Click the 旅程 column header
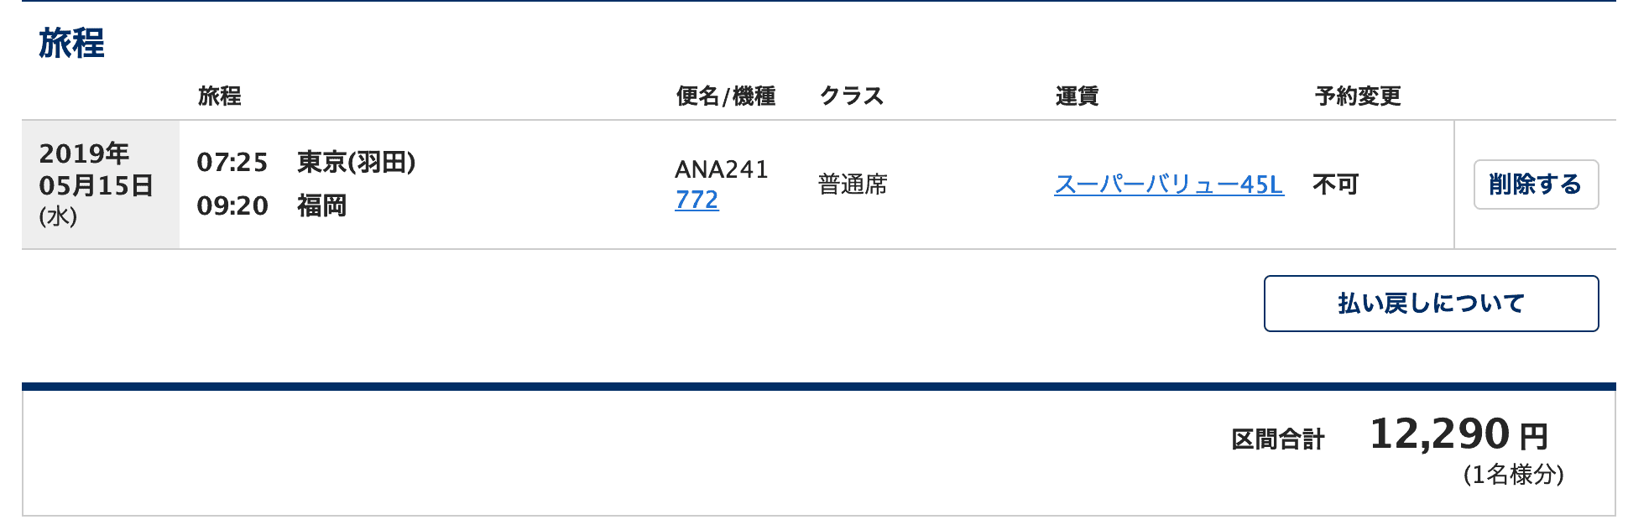1628x530 pixels. pos(218,96)
